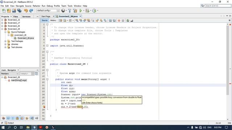Switch to the Files tab
This screenshot has width=232, height=130.
(x=16, y=17)
